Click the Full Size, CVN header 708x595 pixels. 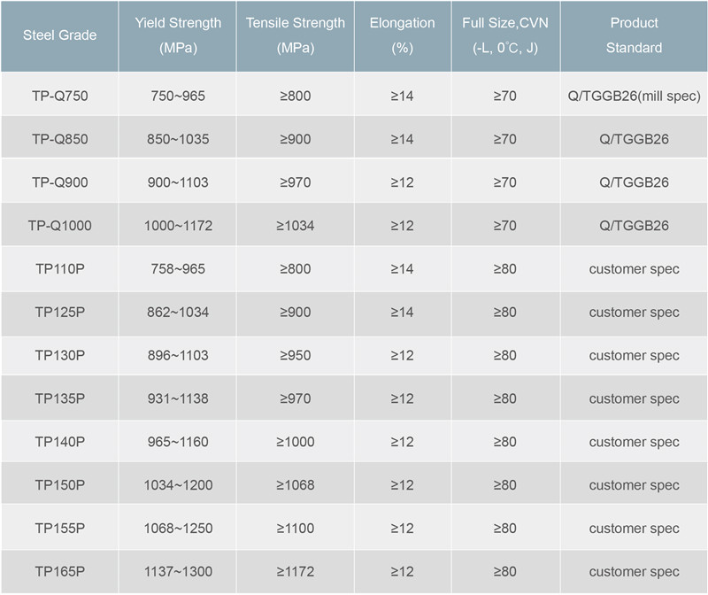[x=505, y=35]
